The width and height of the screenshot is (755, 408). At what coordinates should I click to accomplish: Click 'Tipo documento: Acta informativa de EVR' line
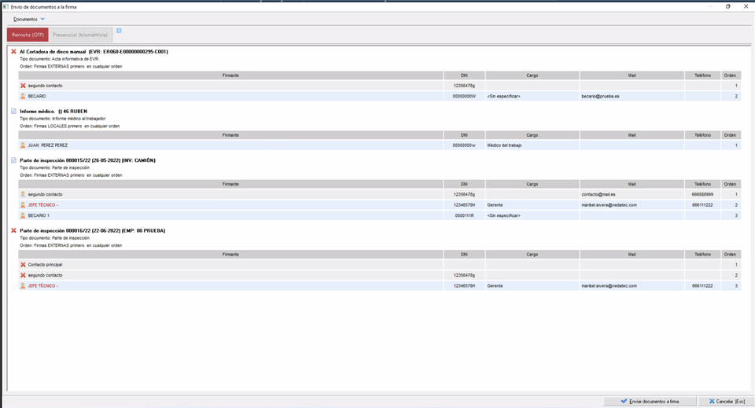(59, 59)
